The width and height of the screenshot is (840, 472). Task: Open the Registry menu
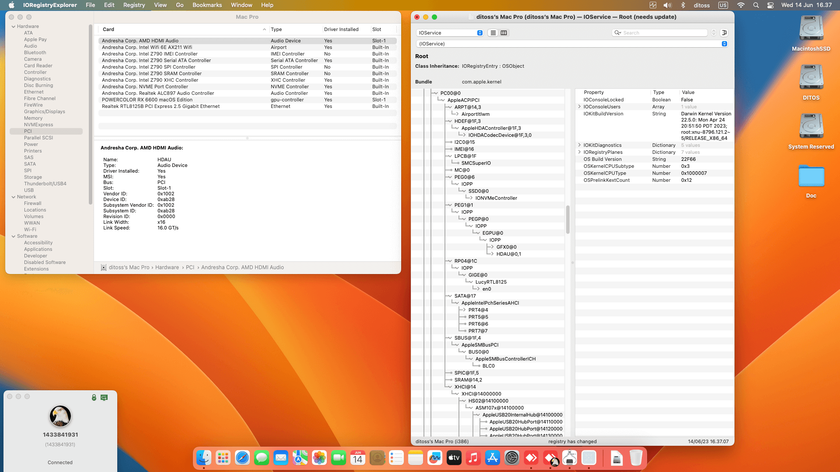[x=134, y=5]
